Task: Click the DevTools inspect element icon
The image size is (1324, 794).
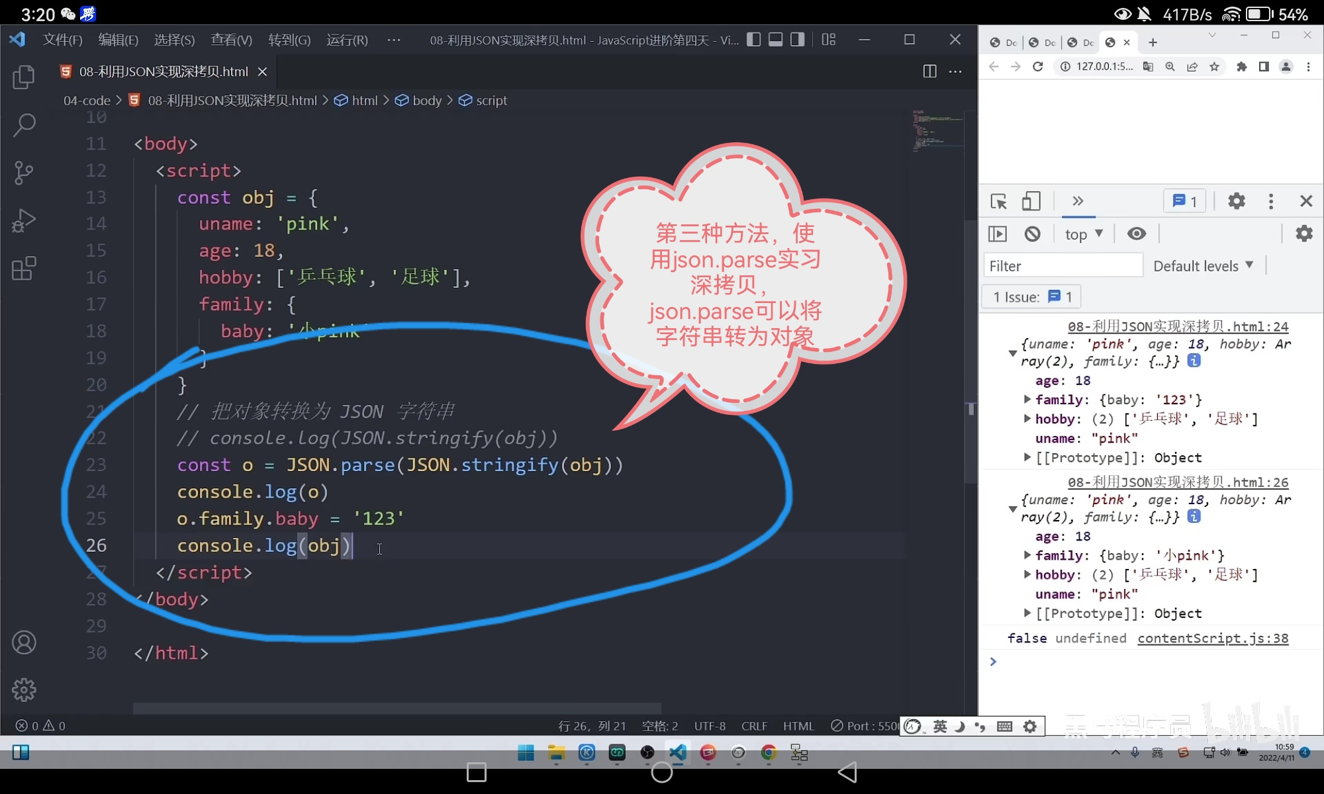Action: 998,201
